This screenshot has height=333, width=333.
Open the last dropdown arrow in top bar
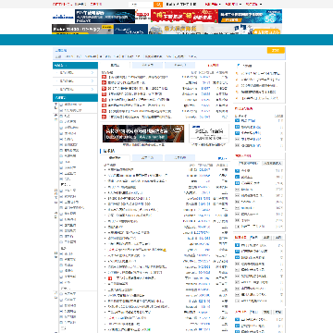pyautogui.click(x=261, y=5)
